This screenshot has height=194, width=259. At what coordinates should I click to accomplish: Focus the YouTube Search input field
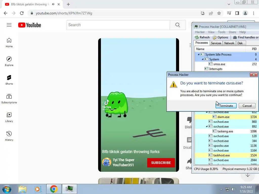118,25
